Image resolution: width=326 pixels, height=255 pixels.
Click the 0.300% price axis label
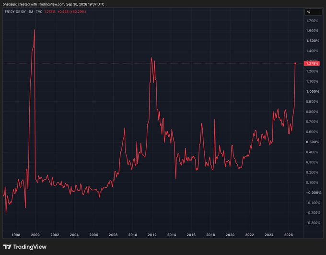click(x=312, y=162)
